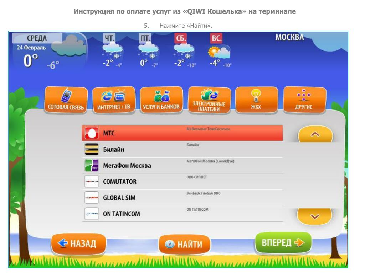The width and height of the screenshot is (365, 273).
Task: Click МегаФон Москва (СоникДуо) description text
Action: pos(210,161)
